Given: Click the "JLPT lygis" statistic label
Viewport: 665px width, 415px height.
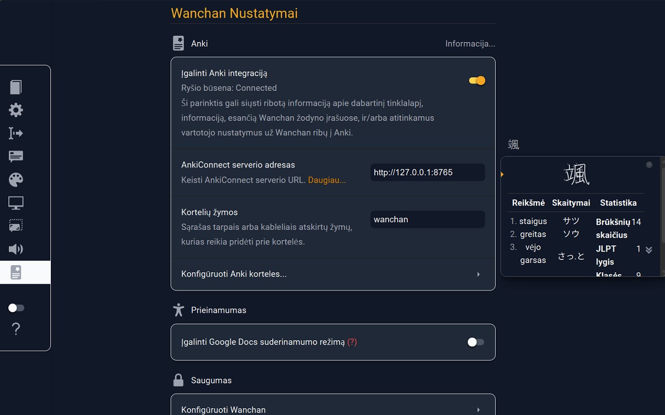Looking at the screenshot, I should point(606,255).
